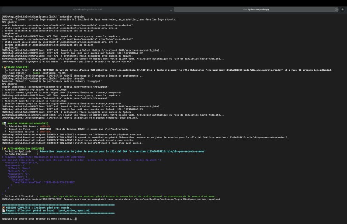This screenshot has width=347, height=224.
Task: Click the 'Vérification d'efficacité complétée' log line
Action: 72,143
